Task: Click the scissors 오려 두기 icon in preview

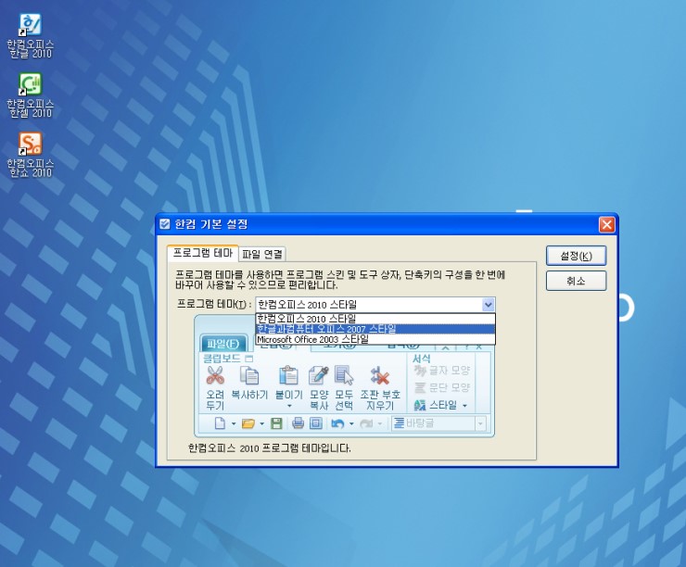Action: coord(215,375)
